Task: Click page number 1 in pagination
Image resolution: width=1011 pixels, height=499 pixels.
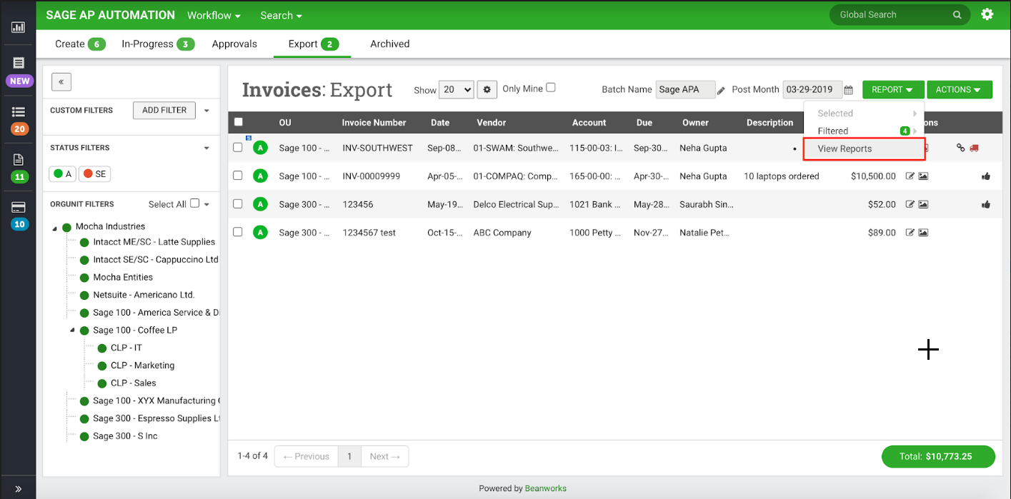Action: pos(349,456)
